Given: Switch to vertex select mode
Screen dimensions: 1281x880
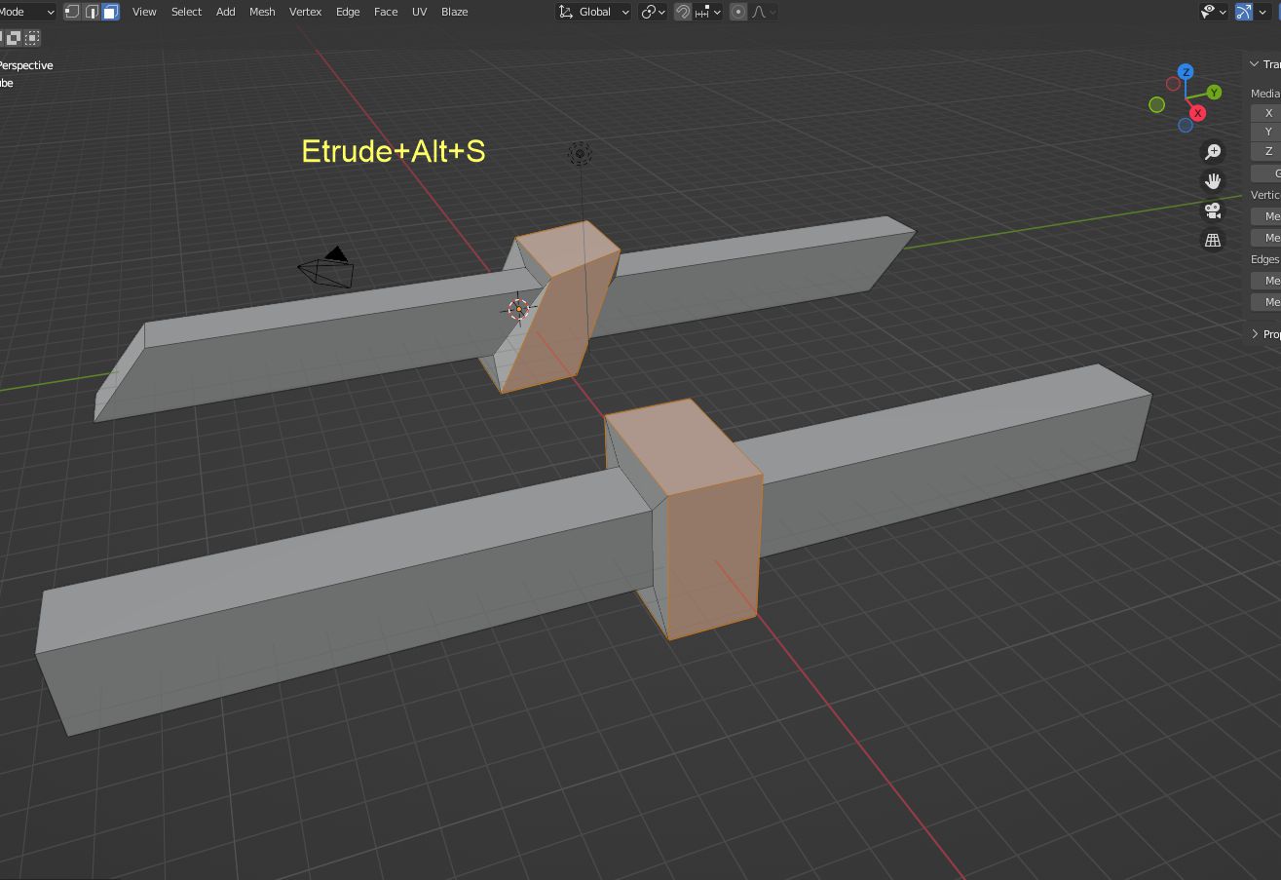Looking at the screenshot, I should click(x=72, y=12).
